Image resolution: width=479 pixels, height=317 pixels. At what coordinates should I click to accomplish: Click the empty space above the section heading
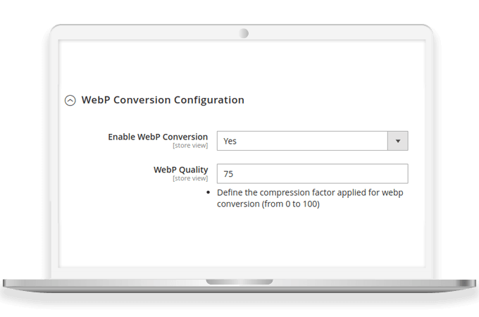(240, 67)
